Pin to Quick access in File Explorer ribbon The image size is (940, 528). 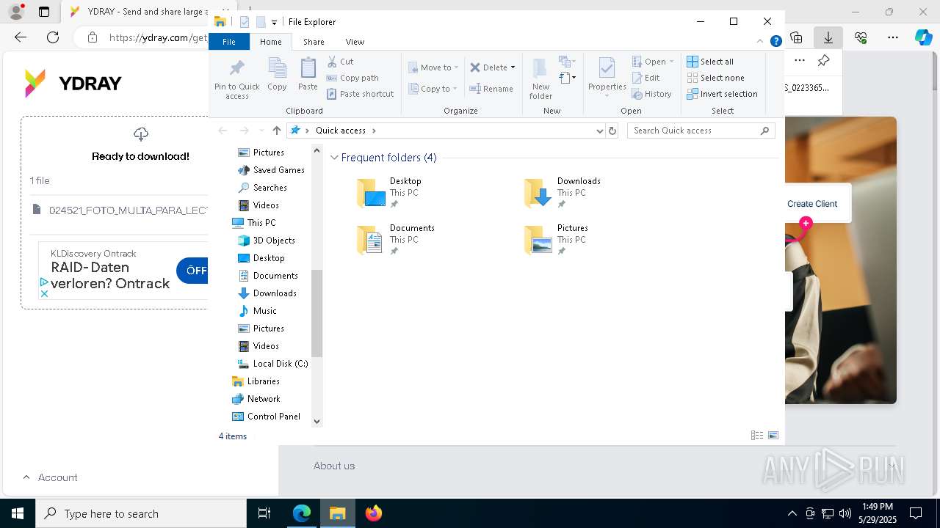[236, 79]
